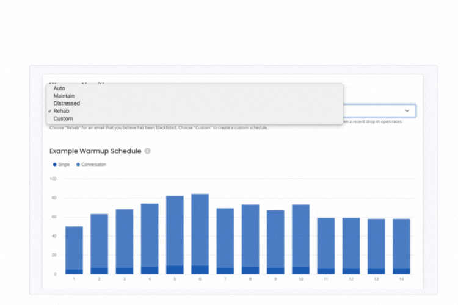Image resolution: width=458 pixels, height=305 pixels.
Task: Click the y-axis label 100
Action: pos(53,179)
